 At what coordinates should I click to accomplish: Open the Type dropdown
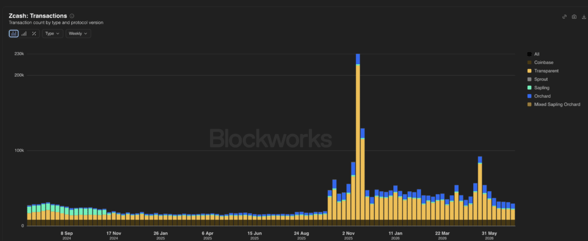pyautogui.click(x=52, y=34)
